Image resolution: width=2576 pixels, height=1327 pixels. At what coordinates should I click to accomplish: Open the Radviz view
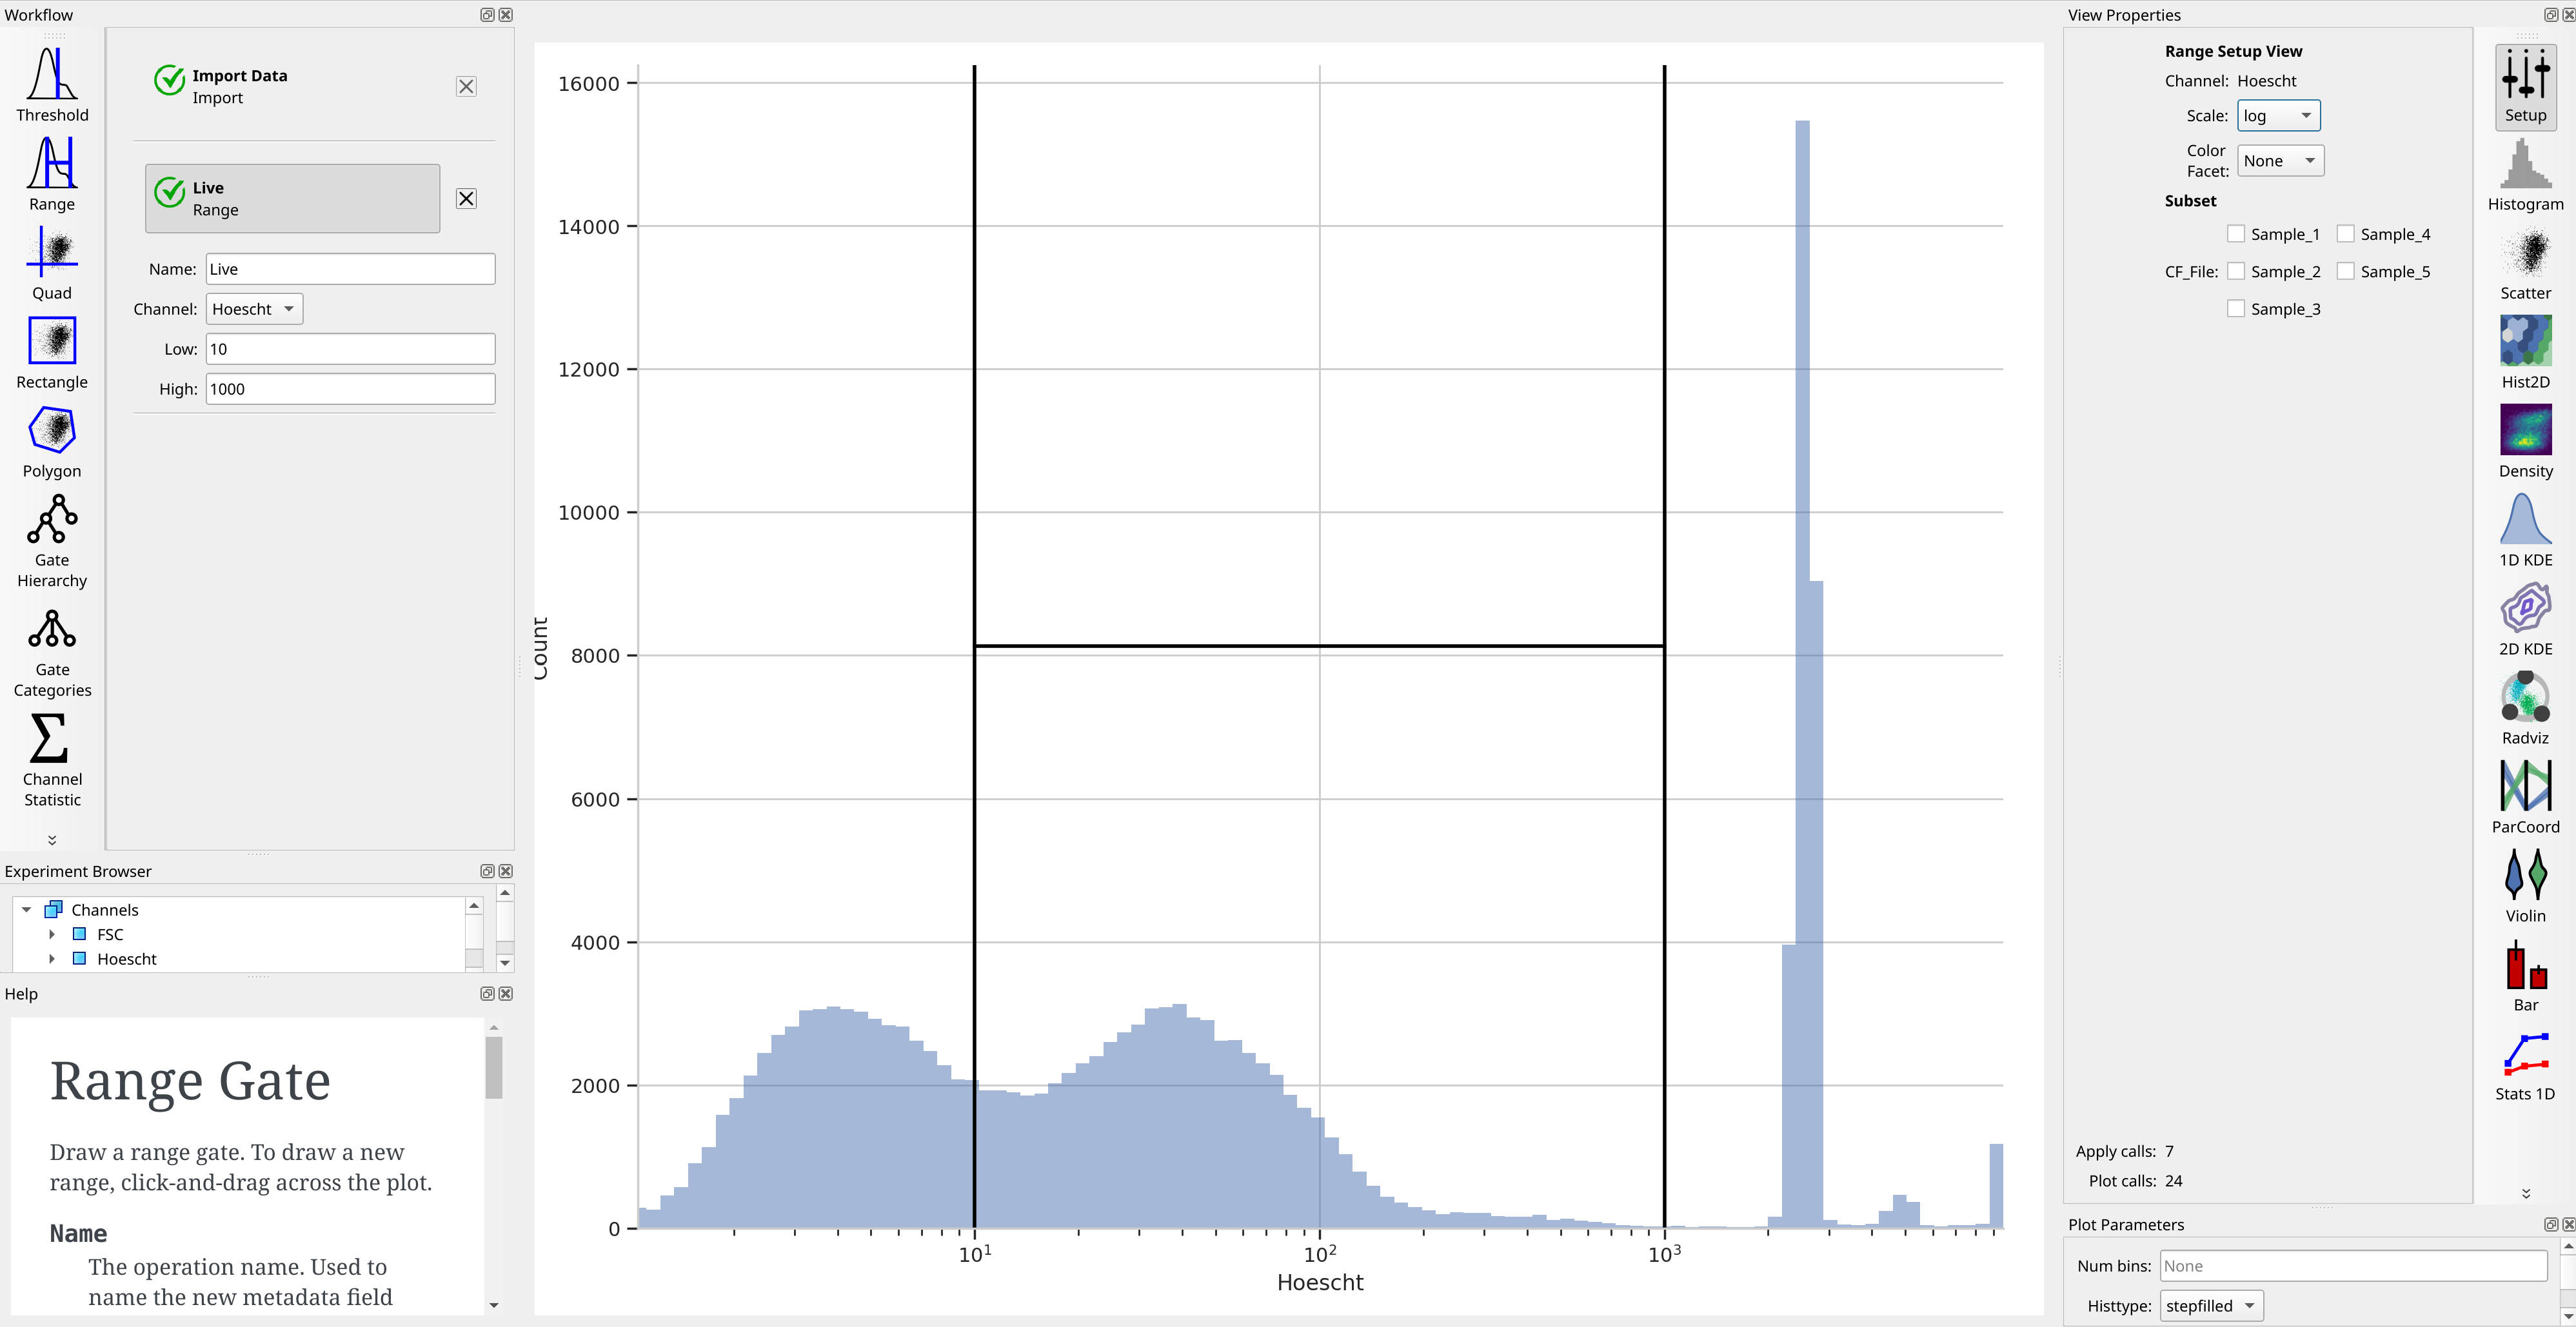[x=2525, y=708]
